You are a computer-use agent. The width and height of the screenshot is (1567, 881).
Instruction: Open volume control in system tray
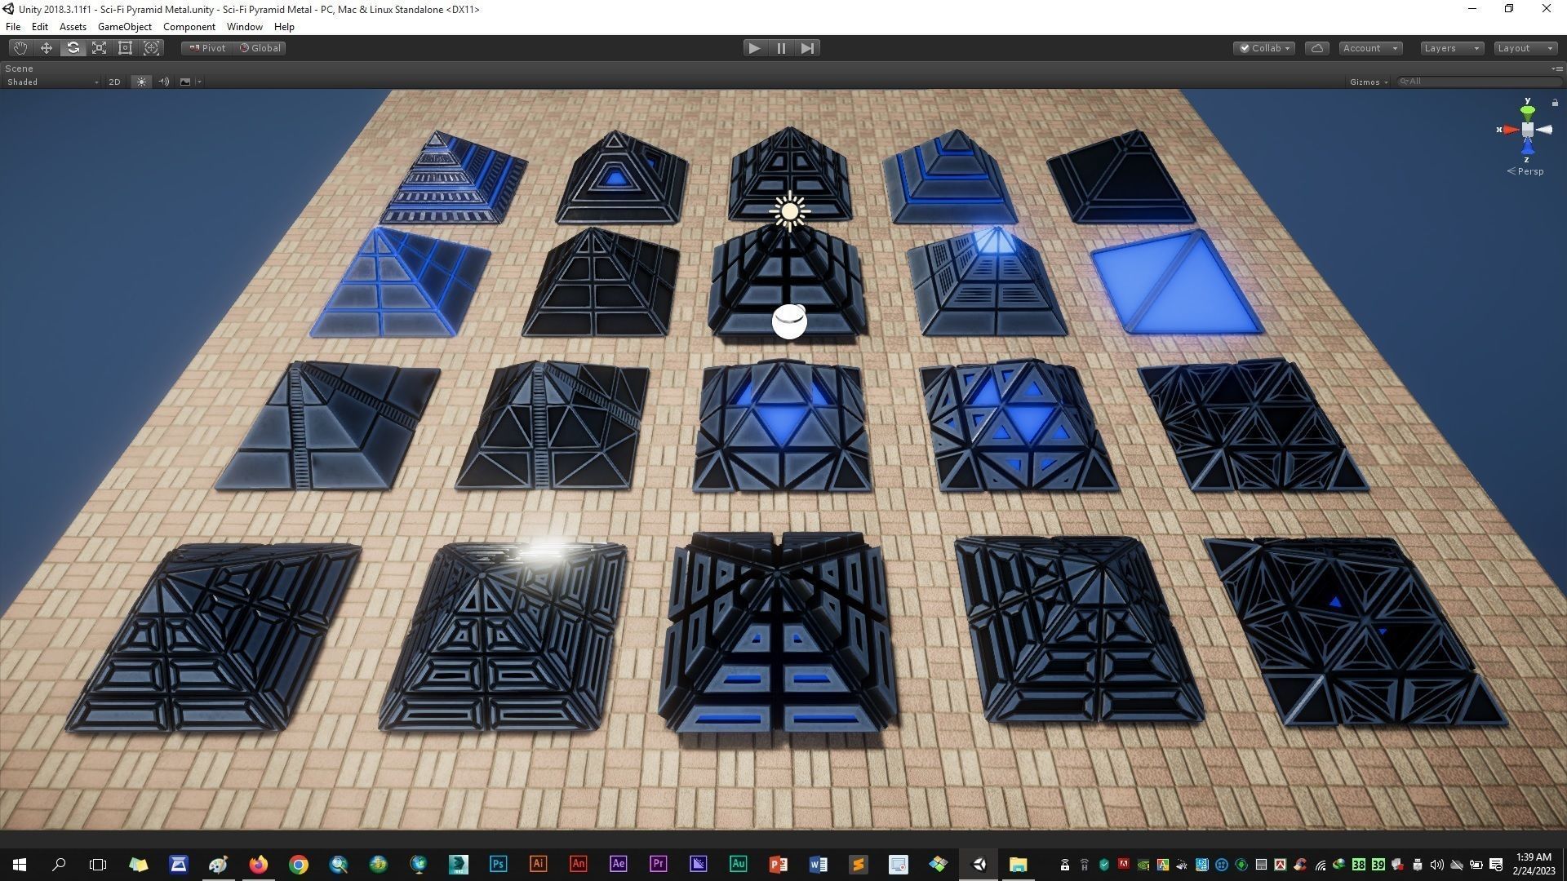tap(1437, 865)
